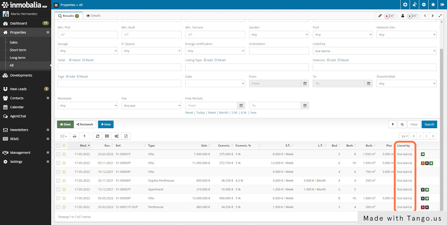Open the email icon in results toolbar

click(63, 136)
